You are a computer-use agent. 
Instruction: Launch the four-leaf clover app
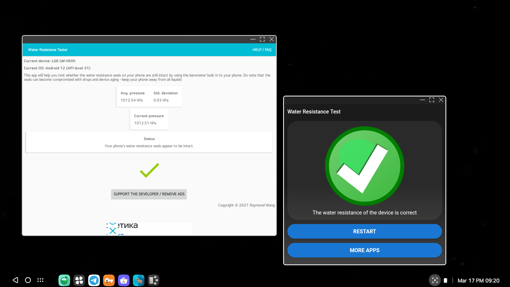[x=79, y=280]
